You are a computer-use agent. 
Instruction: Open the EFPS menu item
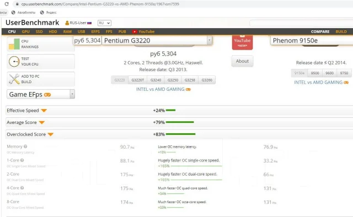pos(95,32)
